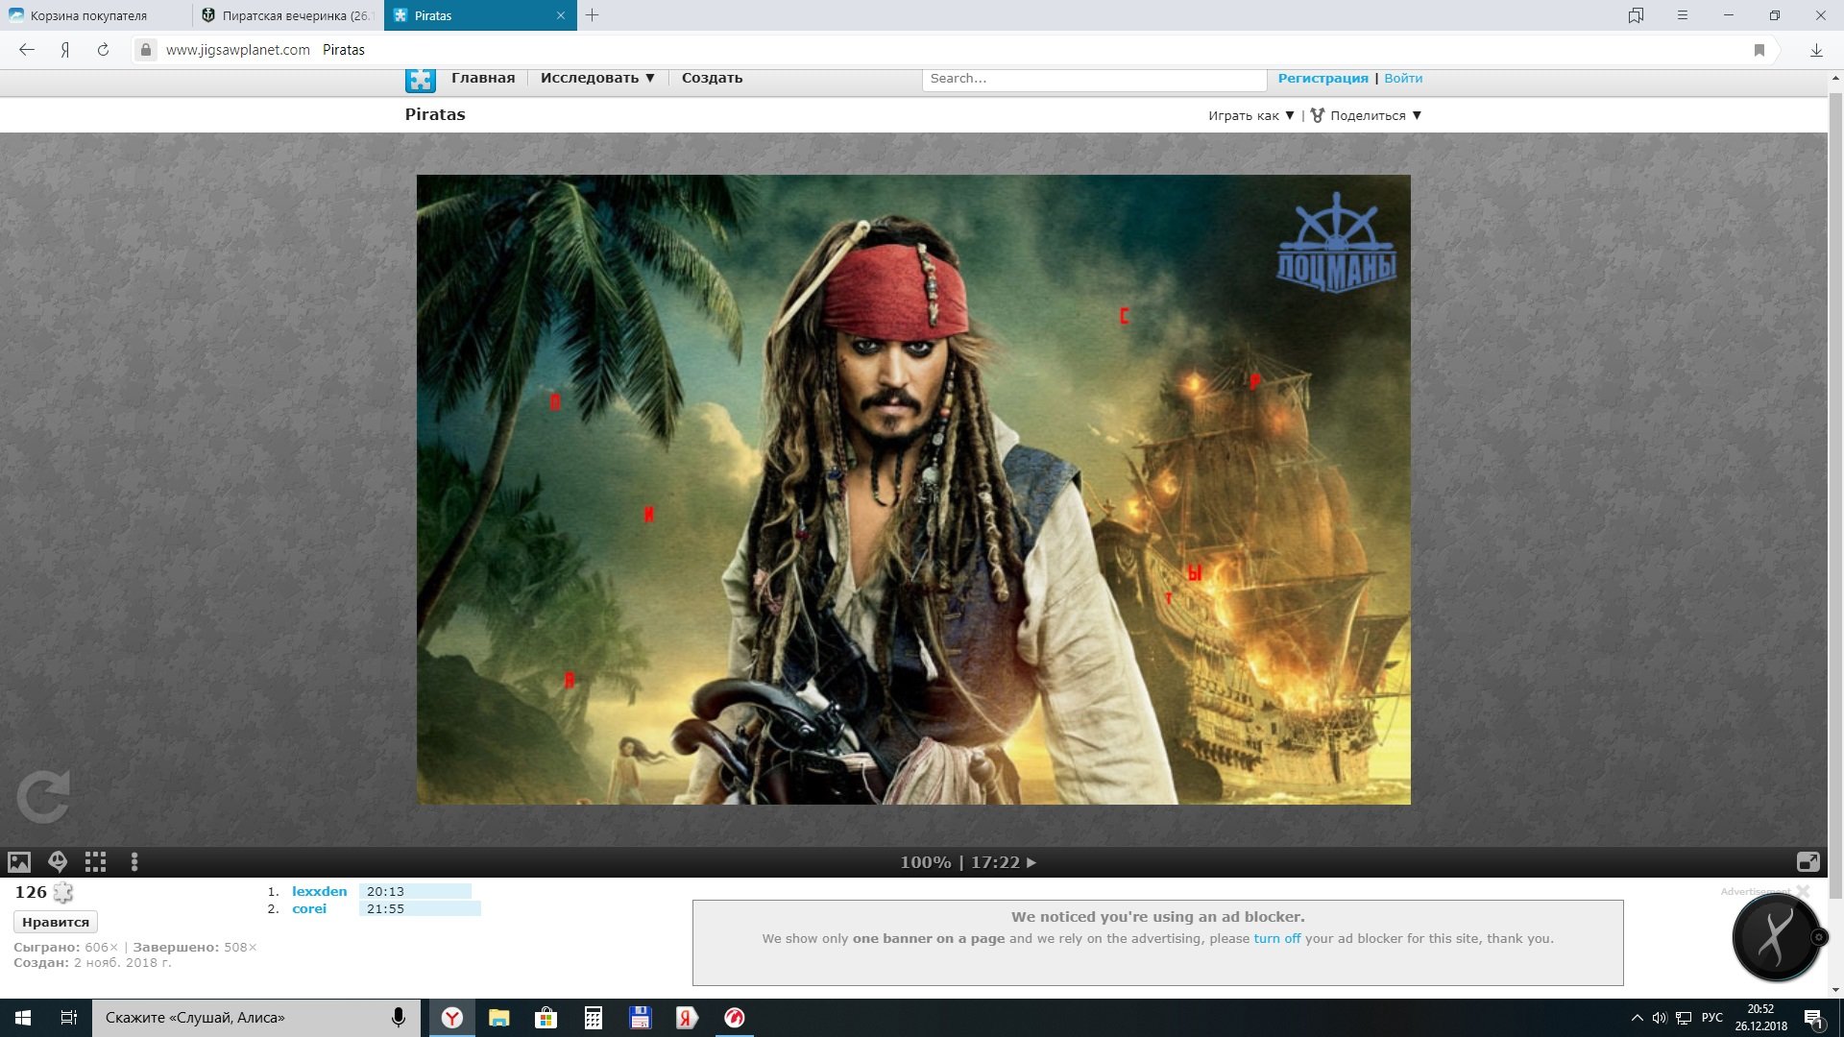
Task: Click the microphone icon in taskbar search
Action: pos(399,1018)
